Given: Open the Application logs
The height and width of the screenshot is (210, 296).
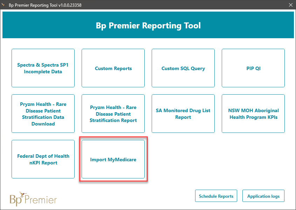Looking at the screenshot, I should tap(263, 196).
